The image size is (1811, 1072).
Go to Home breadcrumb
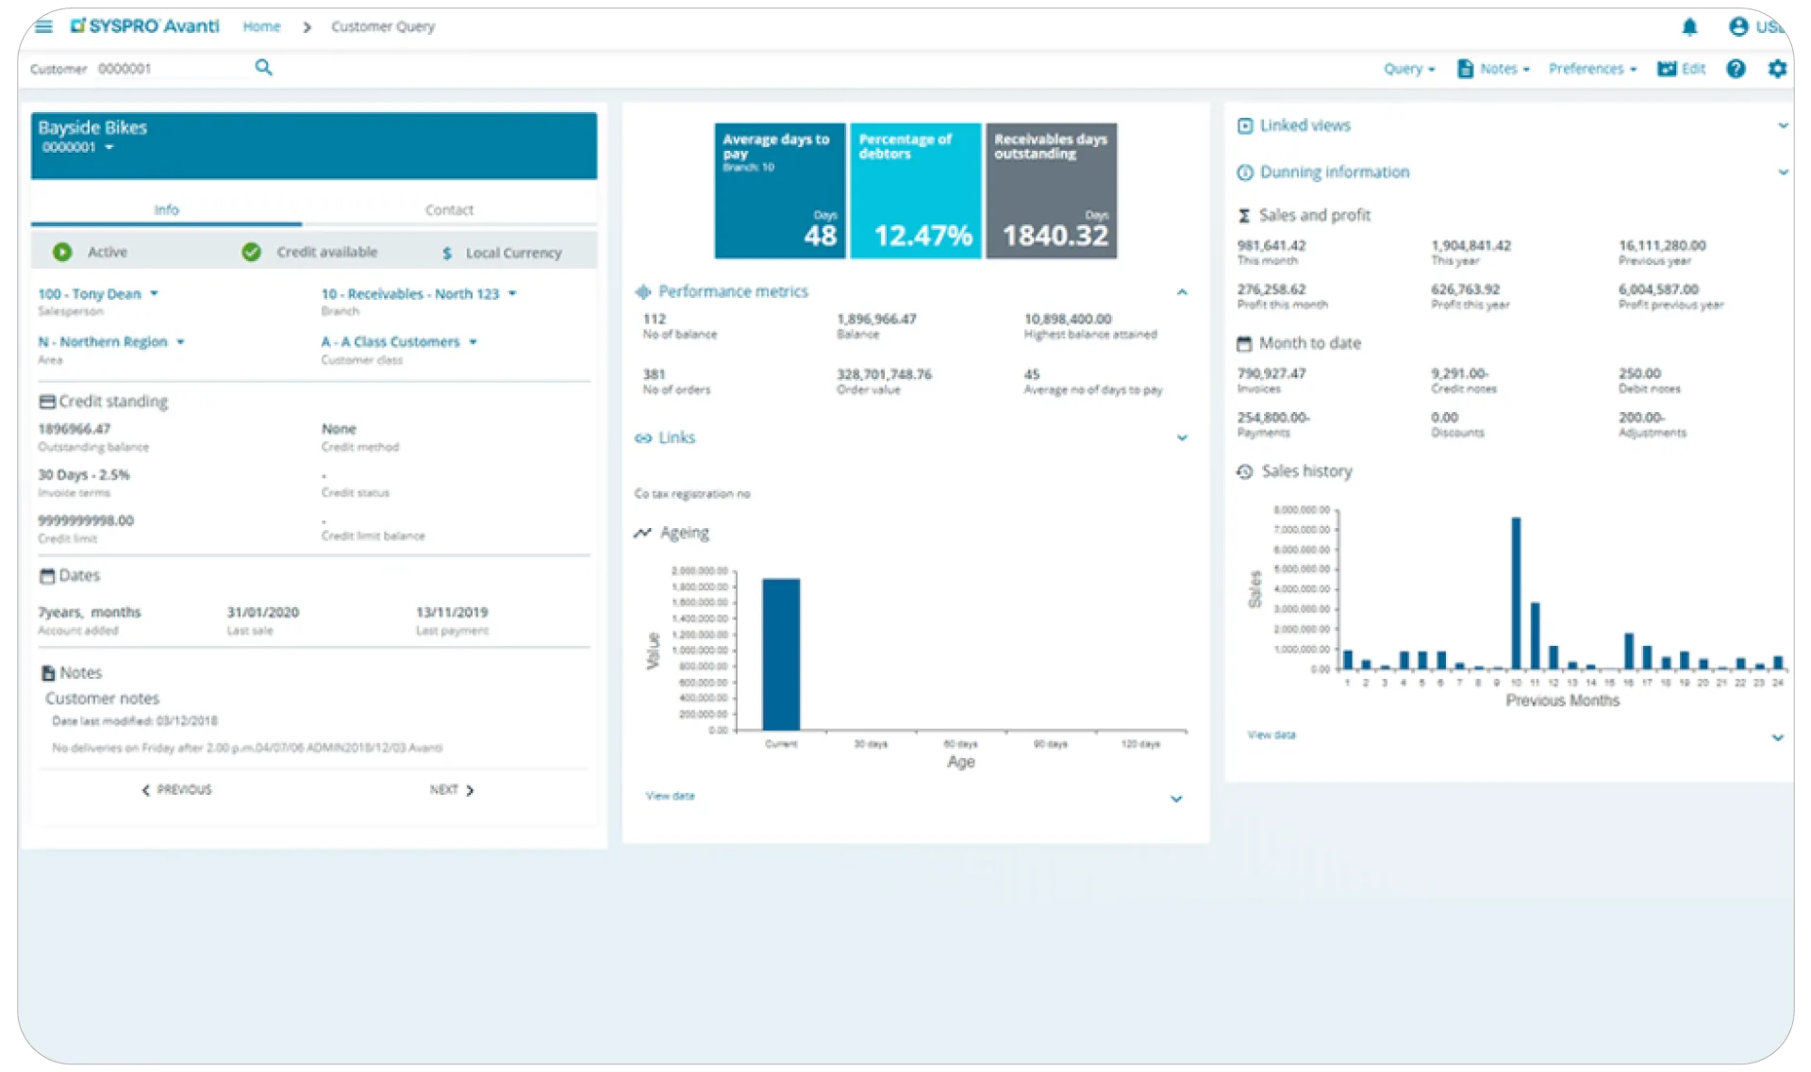coord(261,26)
